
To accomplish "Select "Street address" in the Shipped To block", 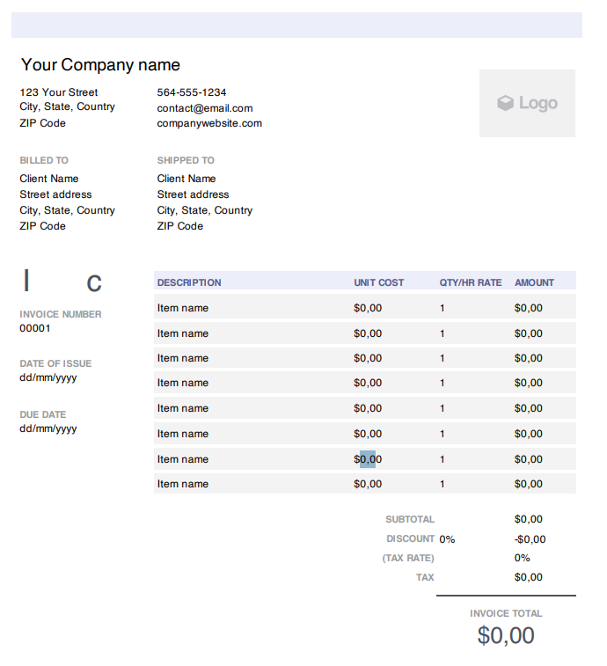I will (x=193, y=194).
